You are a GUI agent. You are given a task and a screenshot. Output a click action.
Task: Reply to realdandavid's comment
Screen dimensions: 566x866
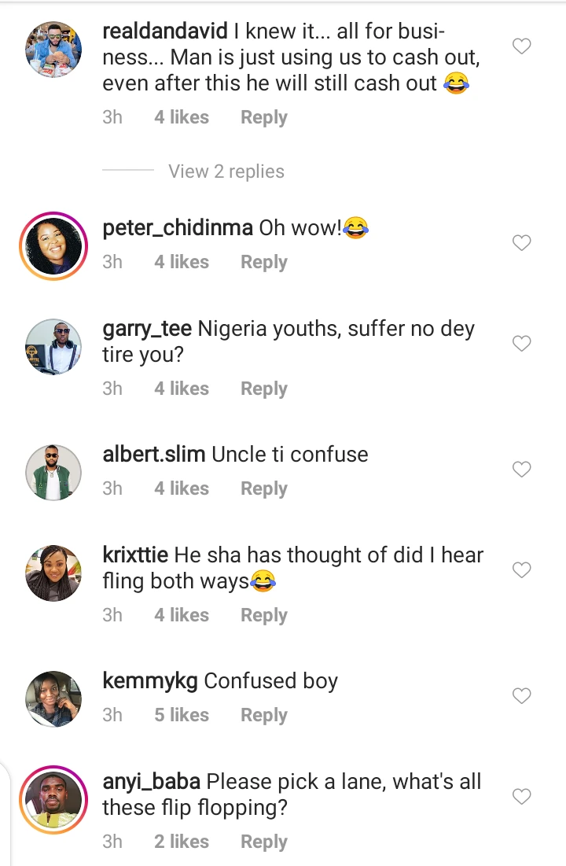263,117
